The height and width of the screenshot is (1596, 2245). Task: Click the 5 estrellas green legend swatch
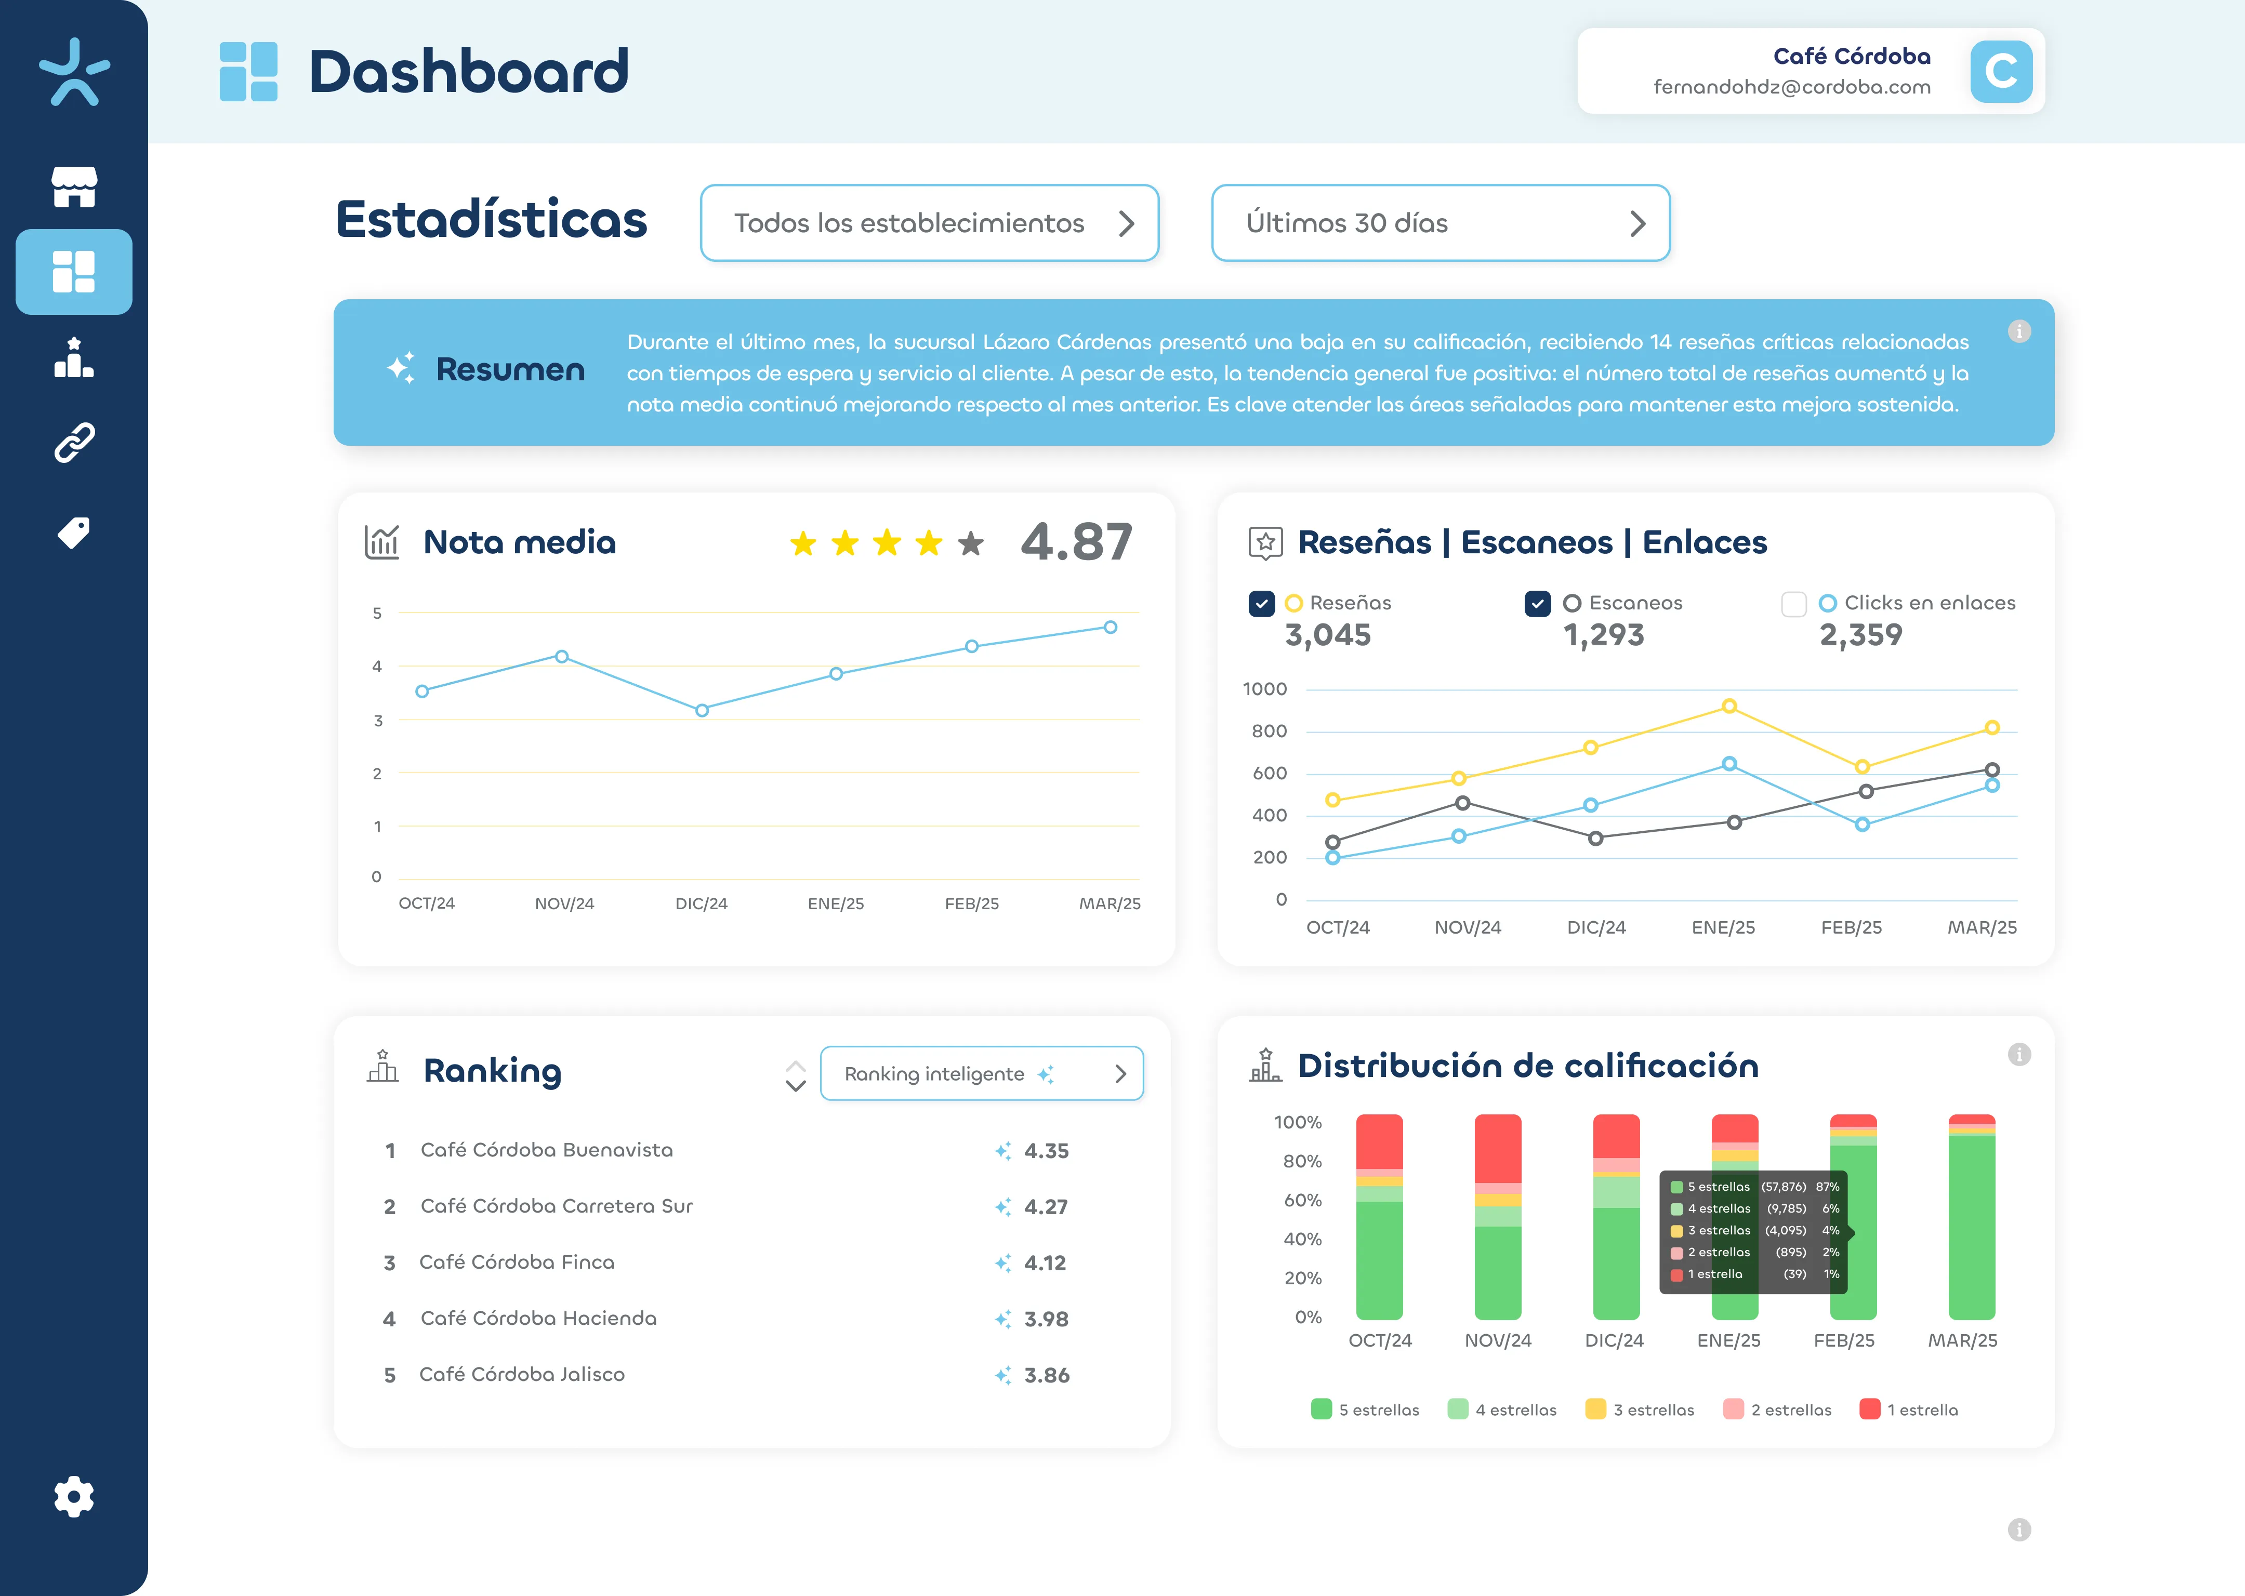click(x=1321, y=1409)
